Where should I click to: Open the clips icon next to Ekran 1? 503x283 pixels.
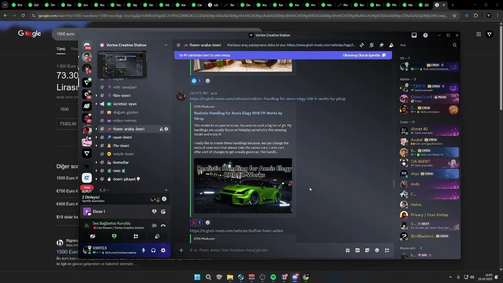pyautogui.click(x=163, y=211)
